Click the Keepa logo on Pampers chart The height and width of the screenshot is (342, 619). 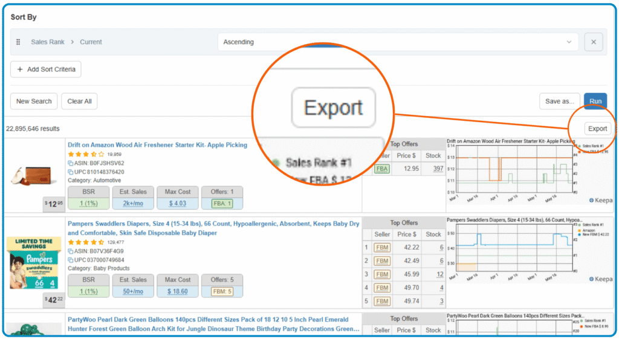click(x=600, y=279)
